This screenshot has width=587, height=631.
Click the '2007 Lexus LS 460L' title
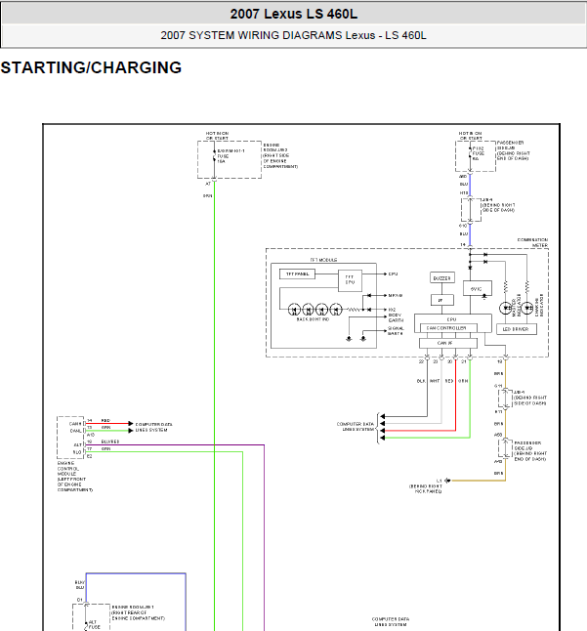pos(293,14)
